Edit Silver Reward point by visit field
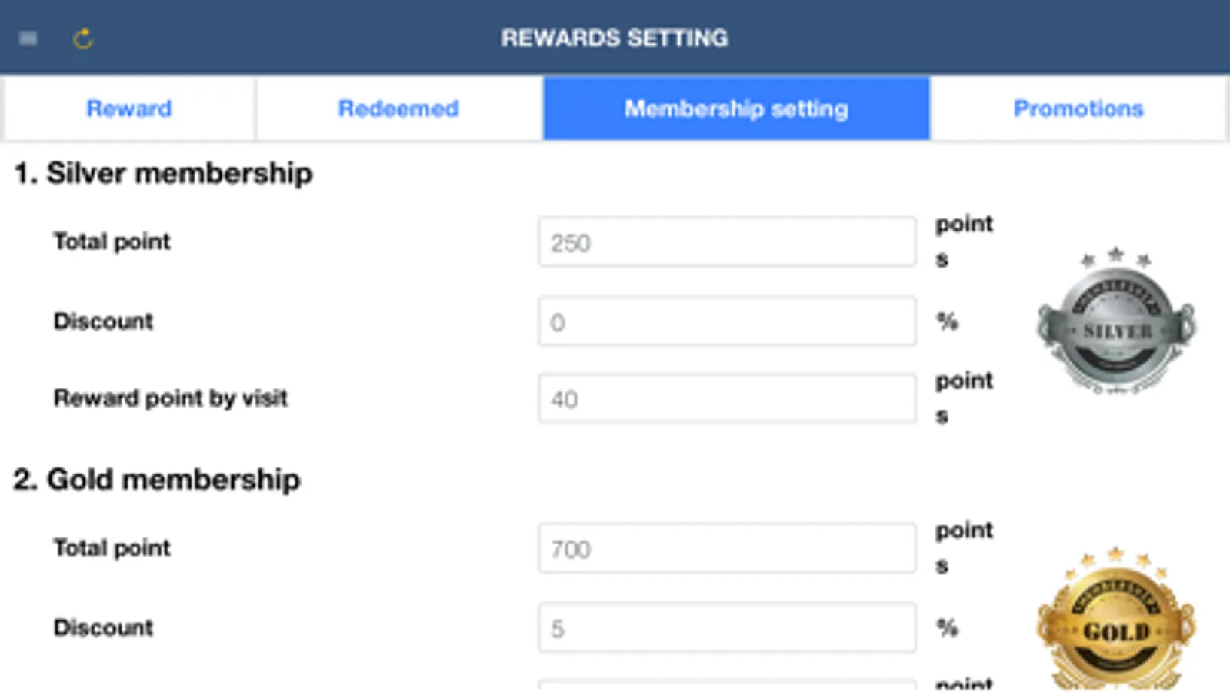The height and width of the screenshot is (692, 1230). pos(727,398)
